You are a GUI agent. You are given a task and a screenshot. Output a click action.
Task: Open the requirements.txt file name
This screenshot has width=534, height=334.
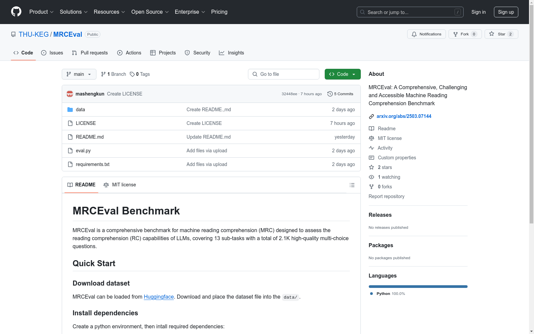coord(93,164)
